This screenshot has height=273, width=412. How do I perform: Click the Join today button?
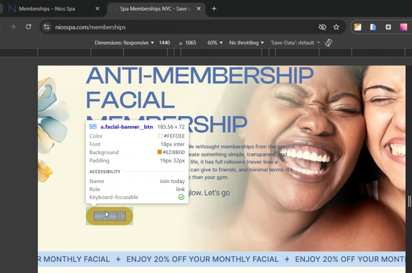(109, 216)
